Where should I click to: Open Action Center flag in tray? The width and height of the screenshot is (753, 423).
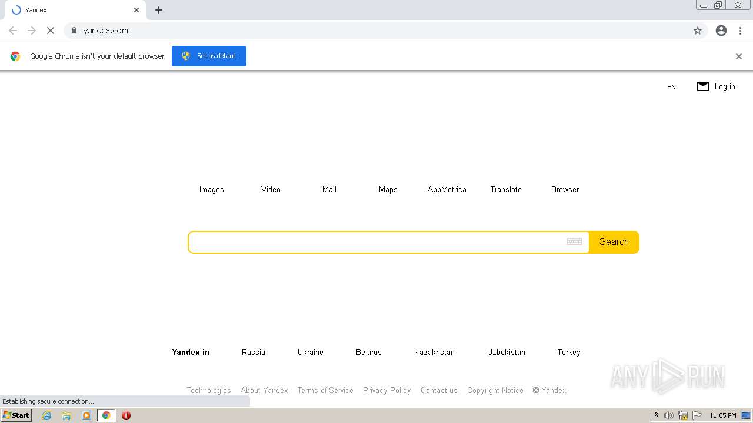pos(697,415)
